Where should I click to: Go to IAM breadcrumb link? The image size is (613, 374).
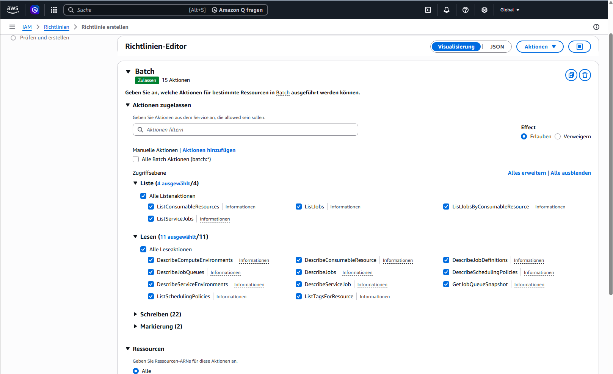pos(27,27)
